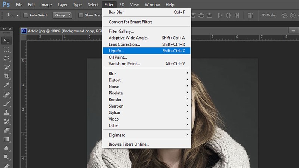Screen dimensions: 299x168
Task: Open the Layer menu
Action: (62, 4)
